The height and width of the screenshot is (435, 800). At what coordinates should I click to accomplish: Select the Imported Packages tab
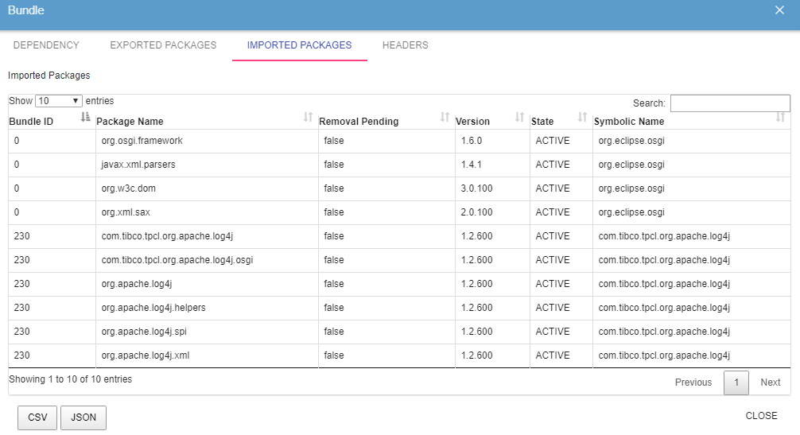coord(299,45)
